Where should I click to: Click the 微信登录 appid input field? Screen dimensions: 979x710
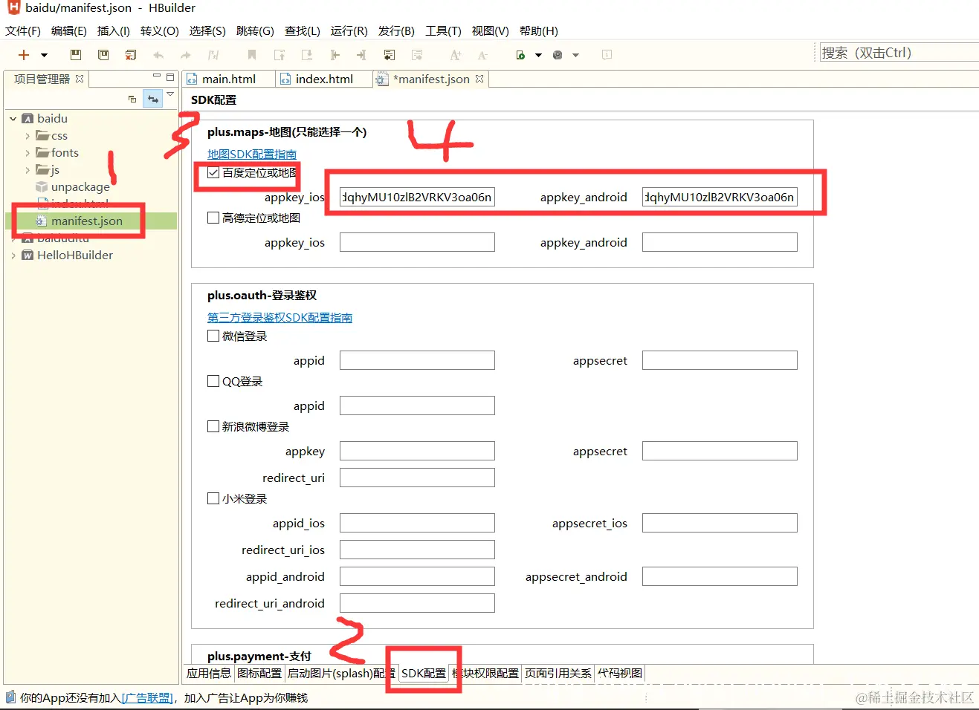tap(417, 360)
